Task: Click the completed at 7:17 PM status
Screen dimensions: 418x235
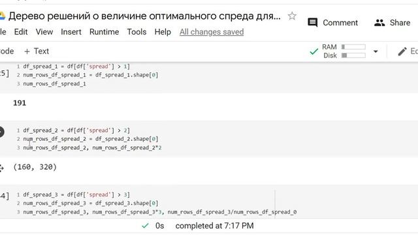Action: pyautogui.click(x=214, y=226)
